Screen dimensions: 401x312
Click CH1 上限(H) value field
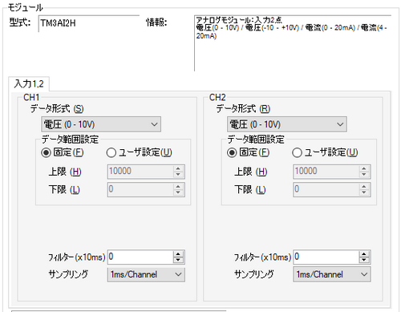tap(140, 172)
